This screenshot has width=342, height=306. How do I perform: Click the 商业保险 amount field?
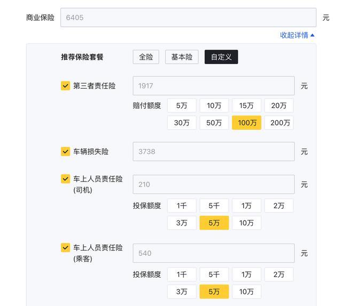point(188,18)
